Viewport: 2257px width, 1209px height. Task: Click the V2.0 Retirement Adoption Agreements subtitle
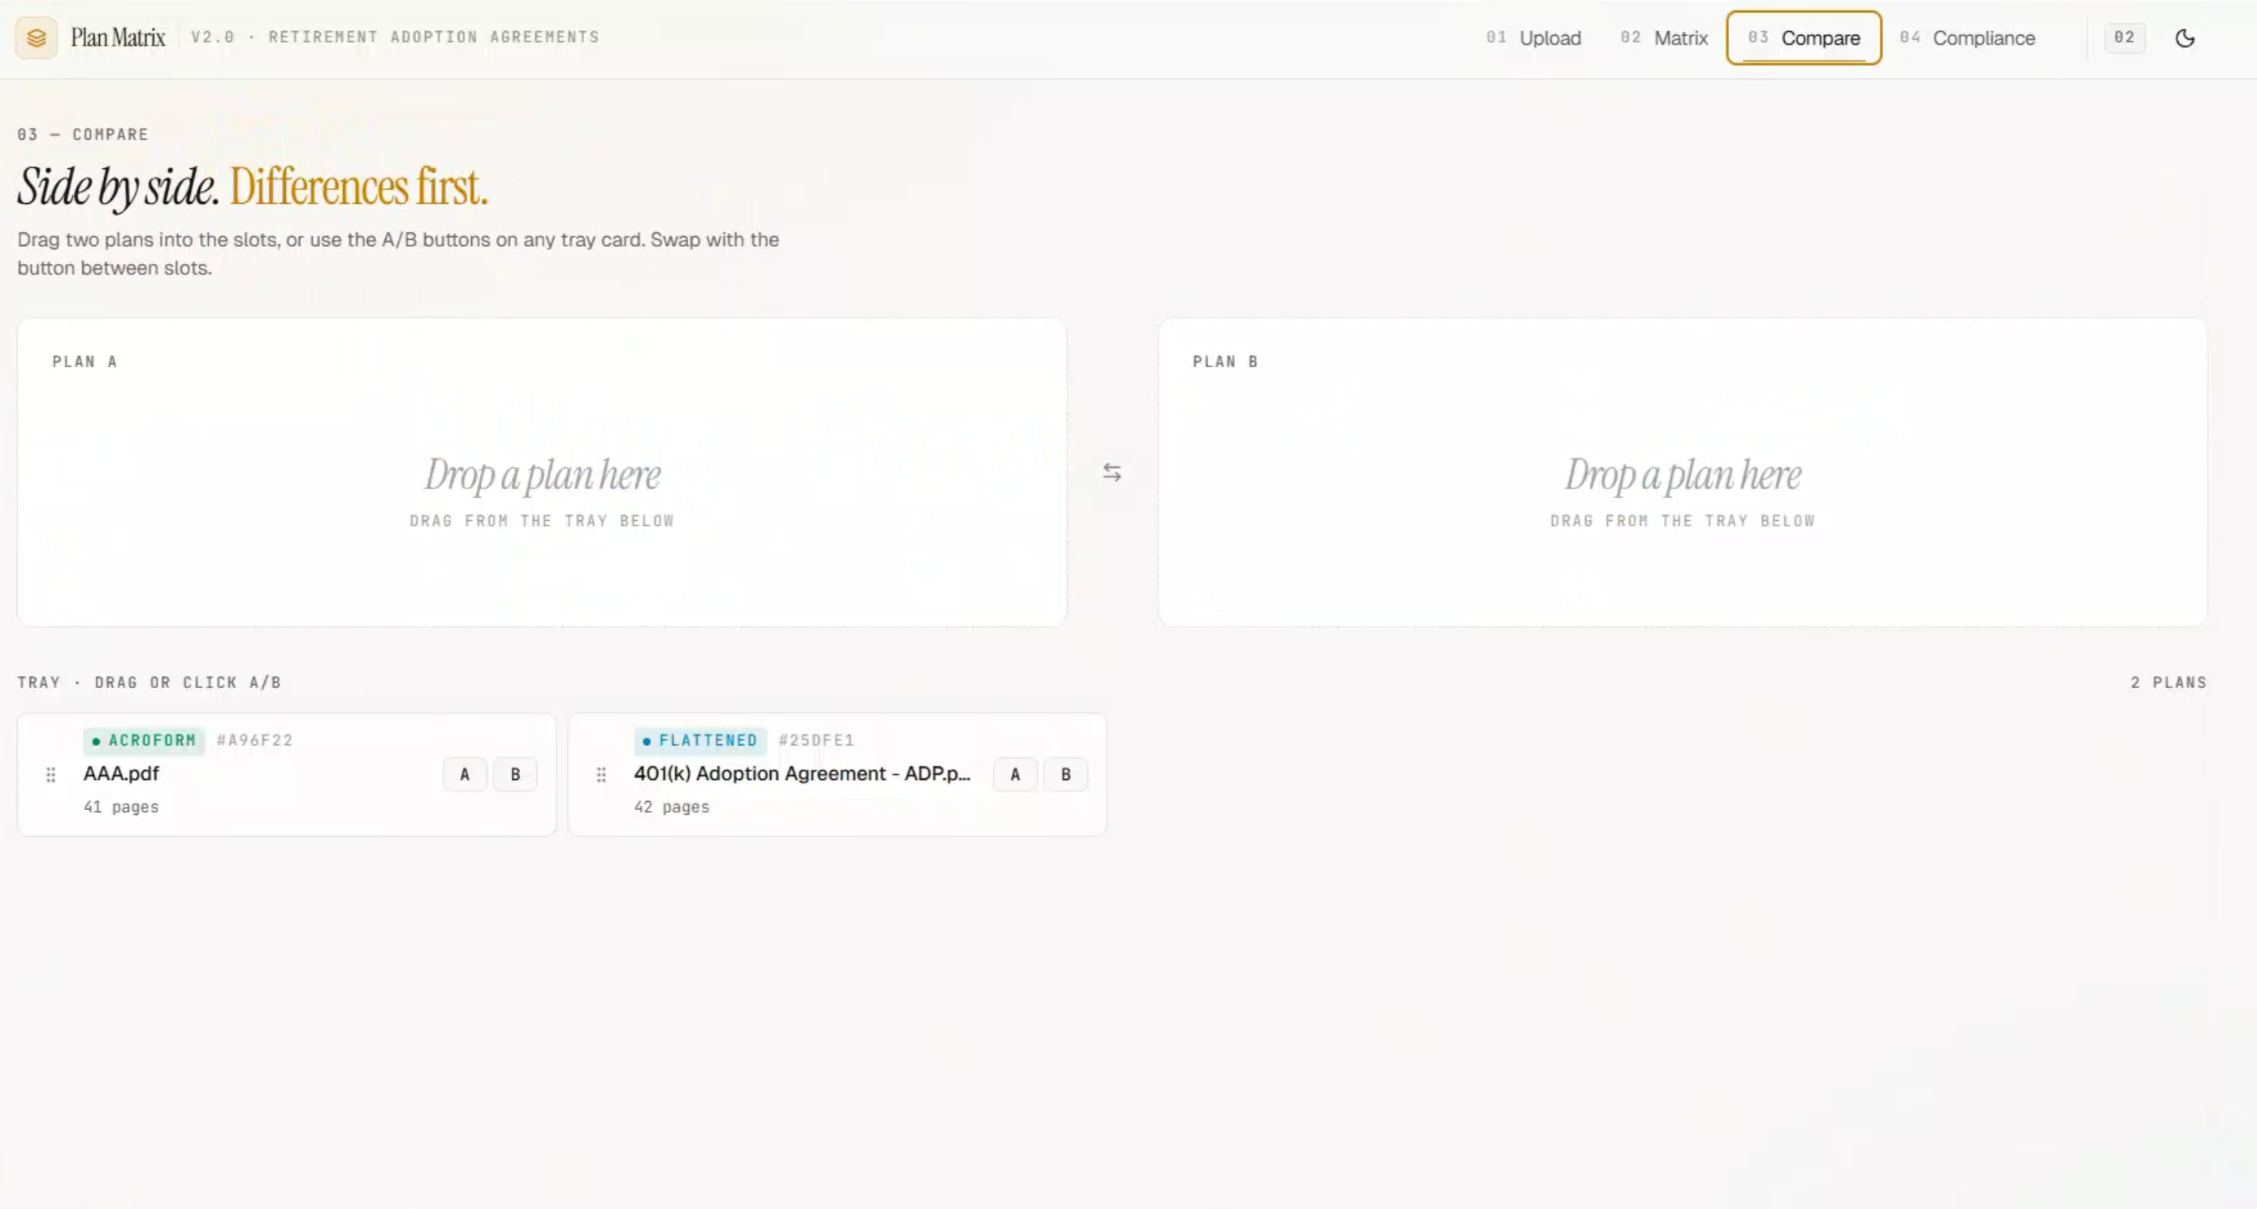(x=395, y=37)
